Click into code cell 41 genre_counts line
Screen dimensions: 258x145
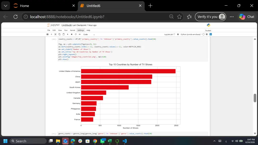pos(105,134)
